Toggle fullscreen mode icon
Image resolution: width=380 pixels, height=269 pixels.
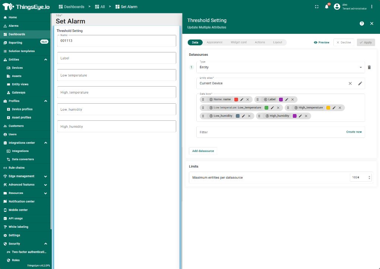point(317,7)
